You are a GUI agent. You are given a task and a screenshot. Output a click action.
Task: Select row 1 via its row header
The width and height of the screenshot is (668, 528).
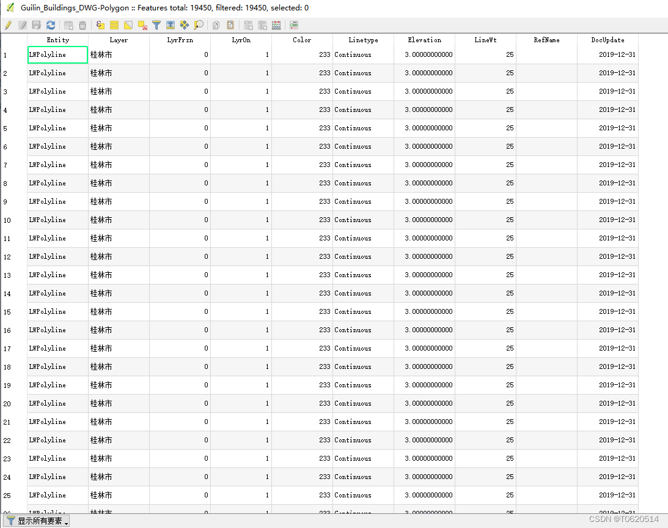[x=13, y=55]
